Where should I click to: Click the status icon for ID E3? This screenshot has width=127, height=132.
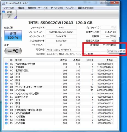[x=6, y=103]
